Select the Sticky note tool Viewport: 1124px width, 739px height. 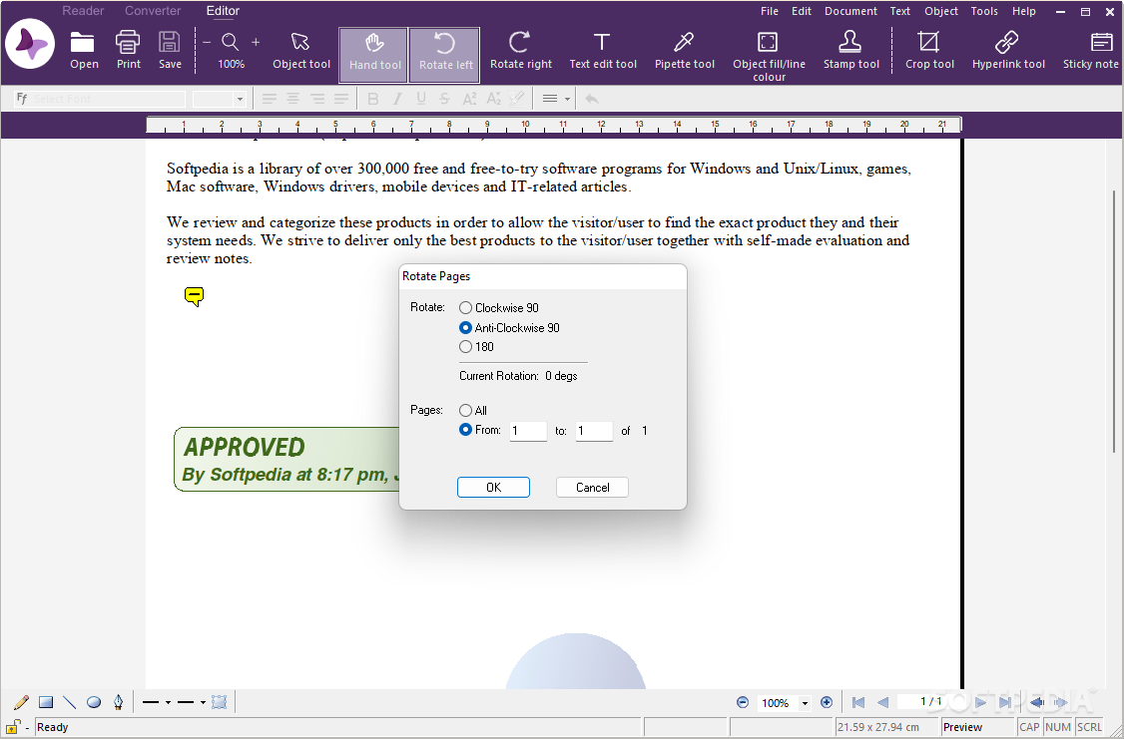tap(1091, 50)
